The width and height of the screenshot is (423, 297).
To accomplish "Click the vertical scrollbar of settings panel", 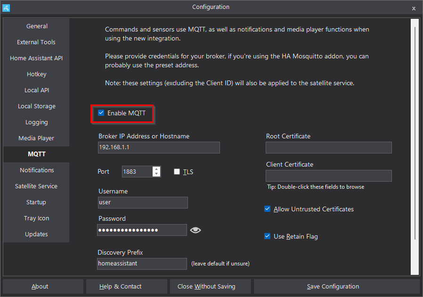I will click(415, 132).
